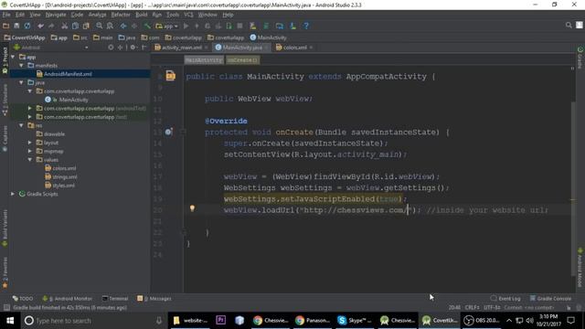585x329 pixels.
Task: Collapse the values folder
Action: point(30,160)
